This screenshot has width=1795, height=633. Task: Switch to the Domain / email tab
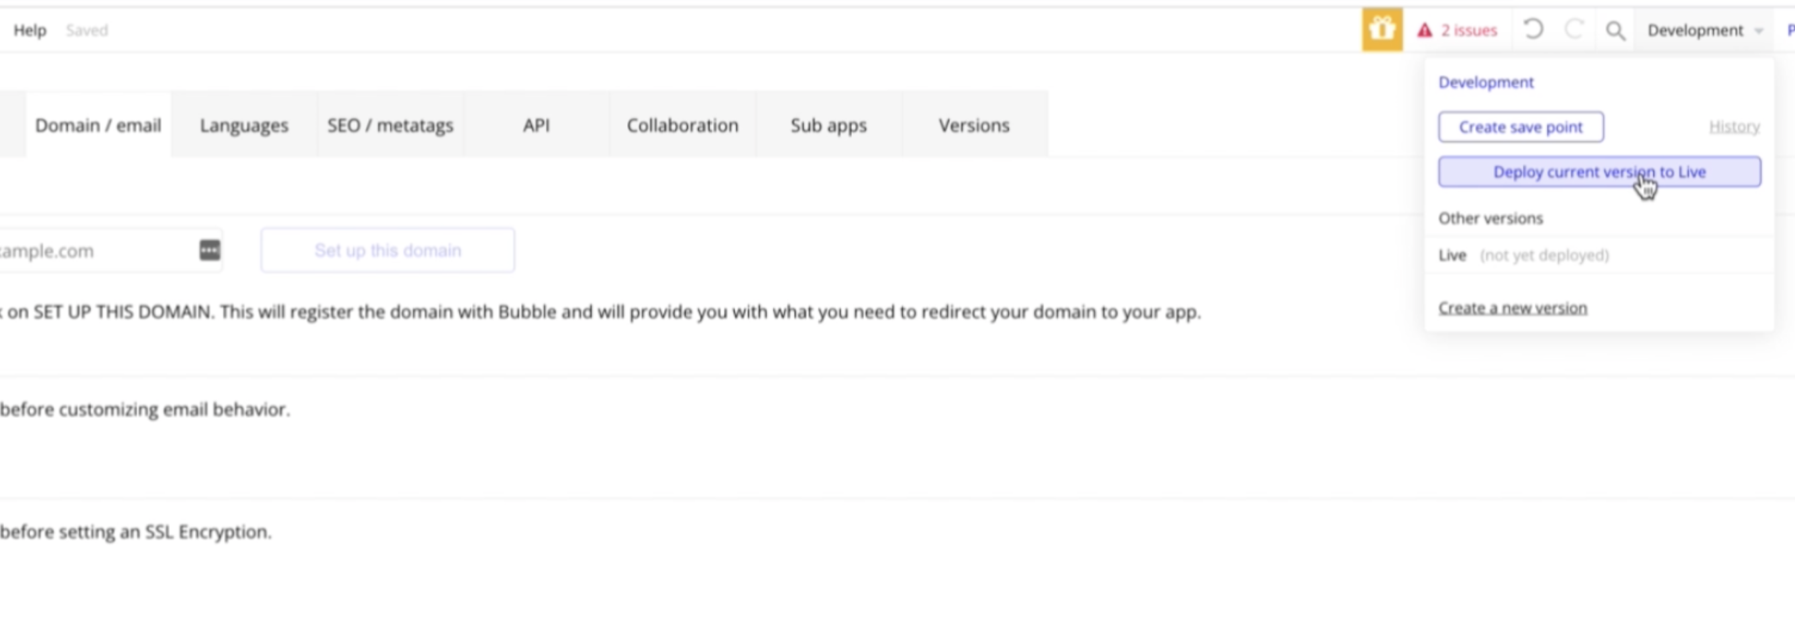point(98,125)
